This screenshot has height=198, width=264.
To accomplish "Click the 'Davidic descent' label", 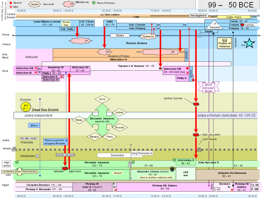I will 65,155.
